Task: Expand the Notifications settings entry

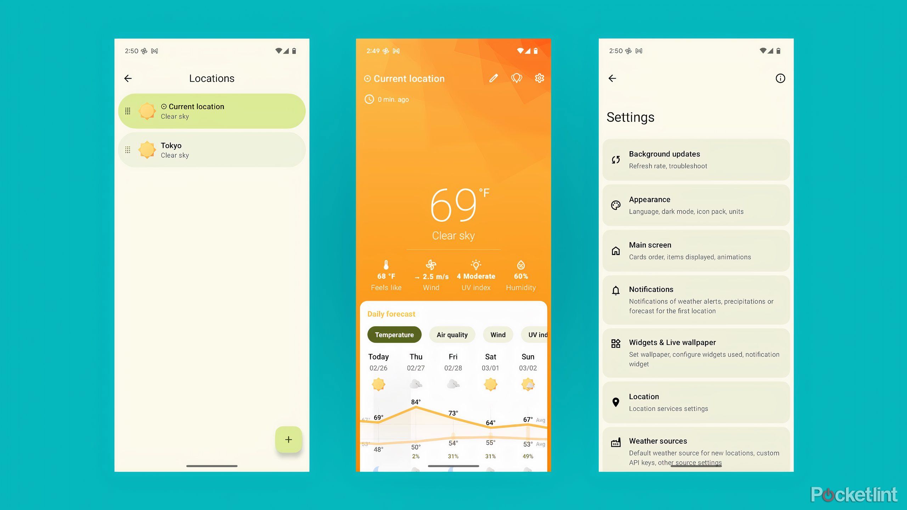Action: 696,298
